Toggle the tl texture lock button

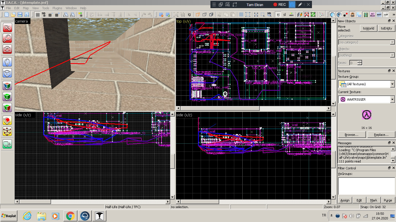[278, 14]
